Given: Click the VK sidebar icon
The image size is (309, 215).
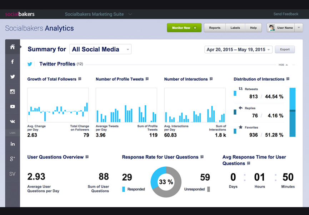Looking at the screenshot, I should click(x=13, y=121).
